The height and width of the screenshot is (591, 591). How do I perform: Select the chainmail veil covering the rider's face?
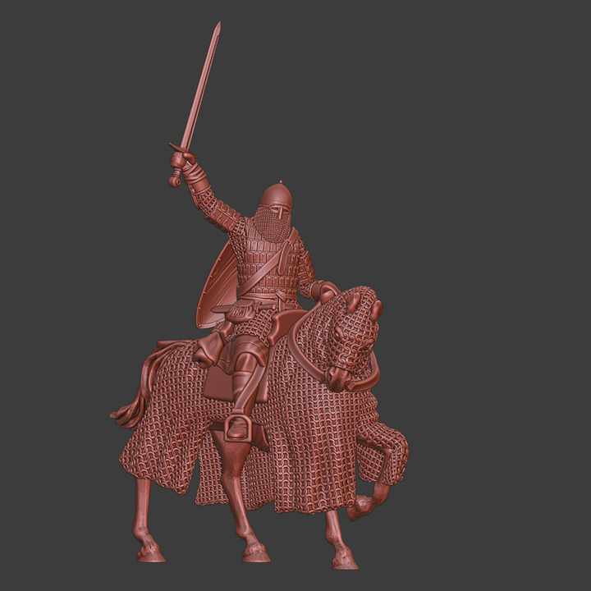click(x=273, y=222)
